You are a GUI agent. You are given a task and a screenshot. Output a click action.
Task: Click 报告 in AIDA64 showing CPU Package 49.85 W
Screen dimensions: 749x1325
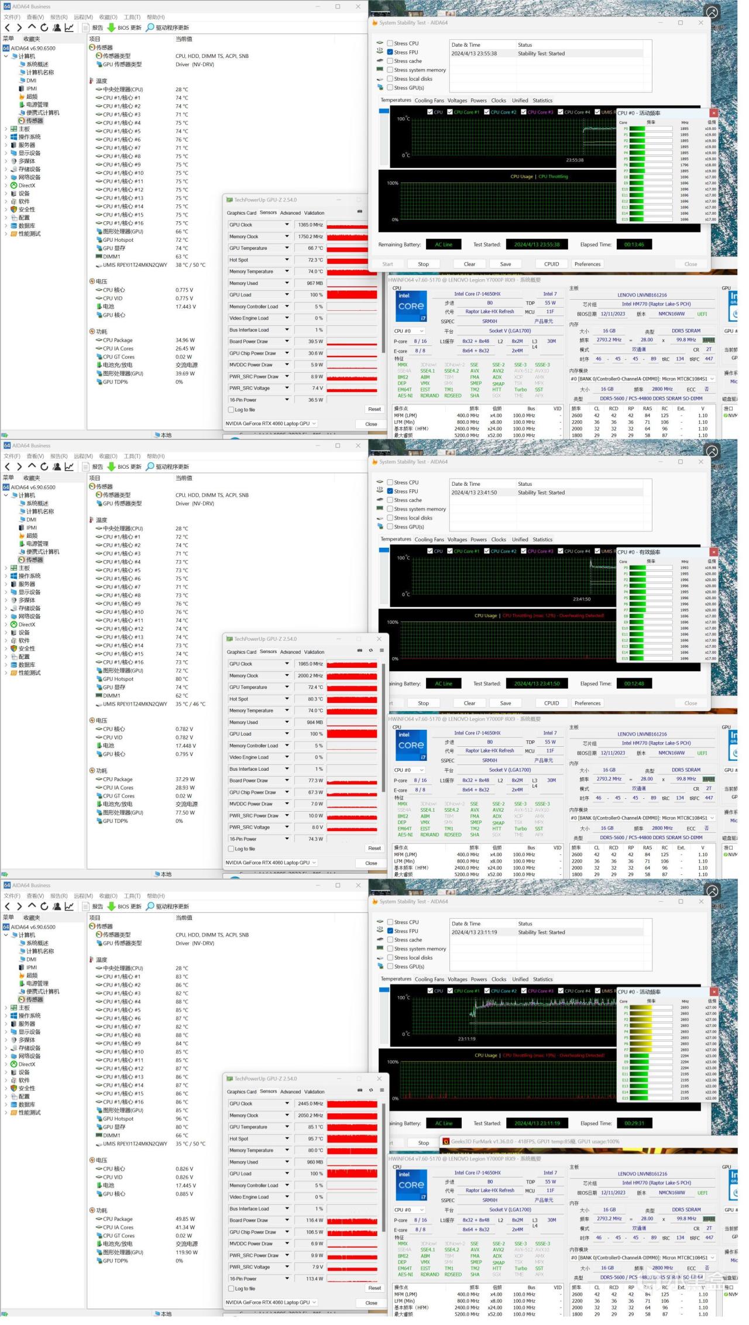coord(93,906)
